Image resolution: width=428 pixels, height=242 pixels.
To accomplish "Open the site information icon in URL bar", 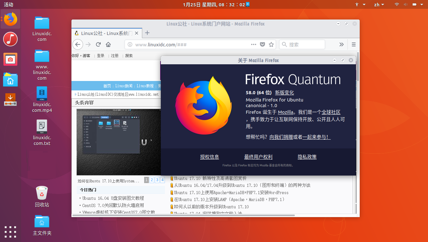I will tap(130, 44).
